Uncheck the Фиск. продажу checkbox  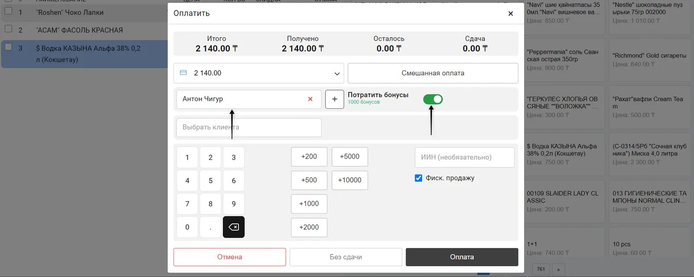coord(419,178)
